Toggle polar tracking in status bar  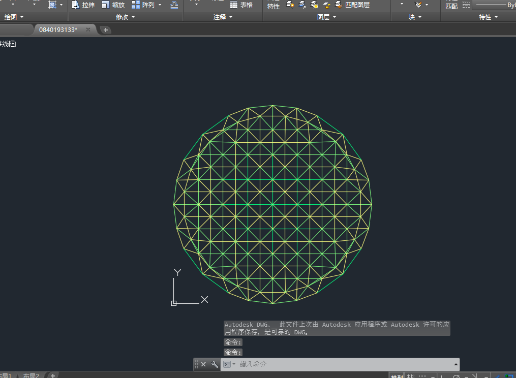tap(456, 376)
